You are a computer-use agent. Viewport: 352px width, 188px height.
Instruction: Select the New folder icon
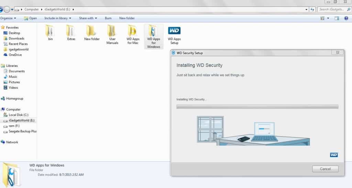[x=92, y=33]
